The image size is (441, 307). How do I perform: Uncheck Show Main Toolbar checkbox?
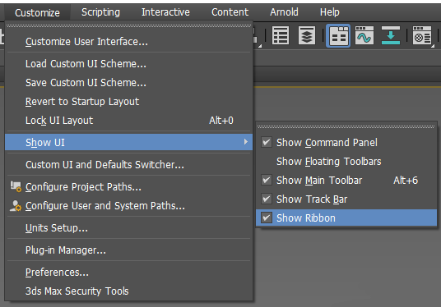coord(267,180)
